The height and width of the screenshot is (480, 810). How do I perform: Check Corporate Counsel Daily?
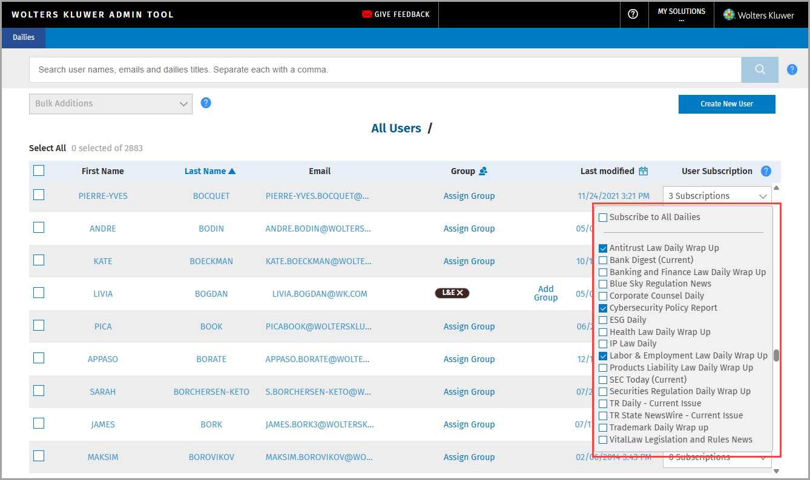[603, 296]
